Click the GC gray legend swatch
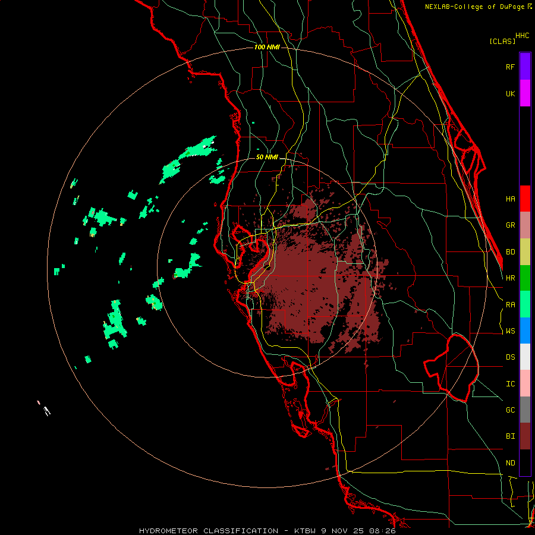The height and width of the screenshot is (535, 535). pos(525,410)
